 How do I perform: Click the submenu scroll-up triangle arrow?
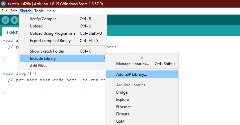pos(142,58)
